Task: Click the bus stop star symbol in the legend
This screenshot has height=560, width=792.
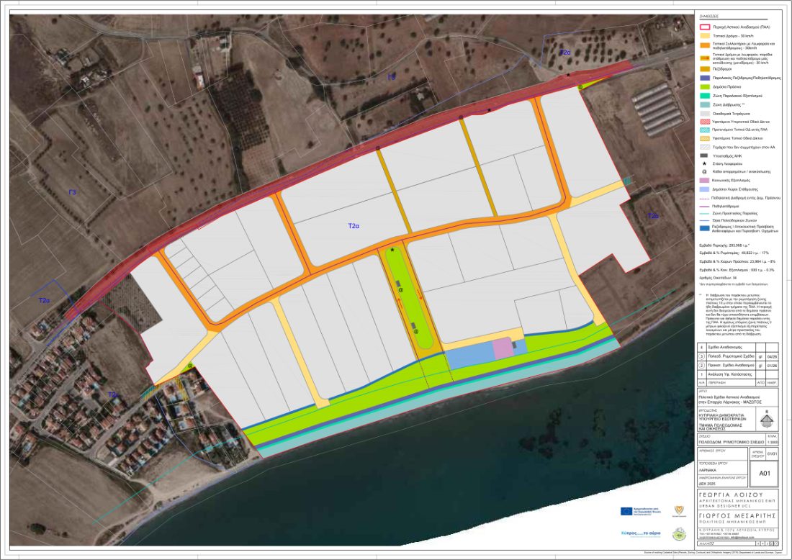Action: 703,163
